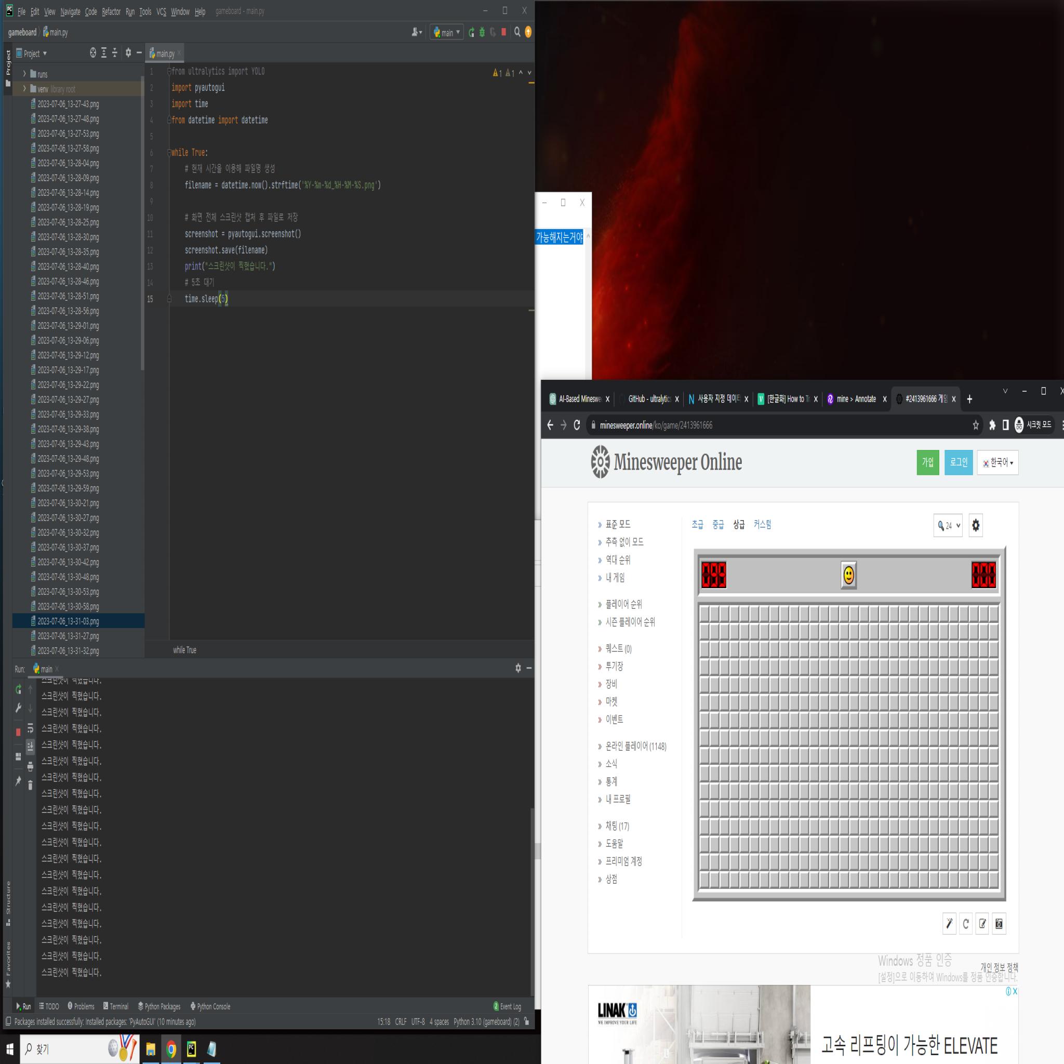This screenshot has height=1064, width=1064.
Task: Open the Navigate menu
Action: coord(70,11)
